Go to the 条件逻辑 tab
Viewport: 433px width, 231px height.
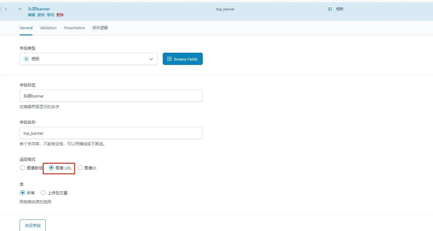point(100,28)
